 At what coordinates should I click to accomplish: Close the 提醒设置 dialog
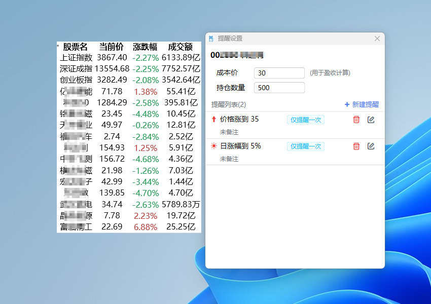[x=377, y=38]
